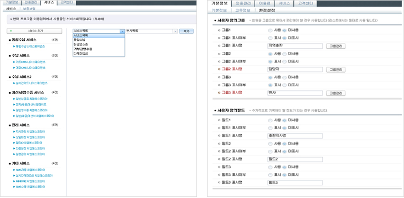This screenshot has height=198, width=404.
Task: Select 사용 radio for 그룹1
Action: [x=270, y=30]
